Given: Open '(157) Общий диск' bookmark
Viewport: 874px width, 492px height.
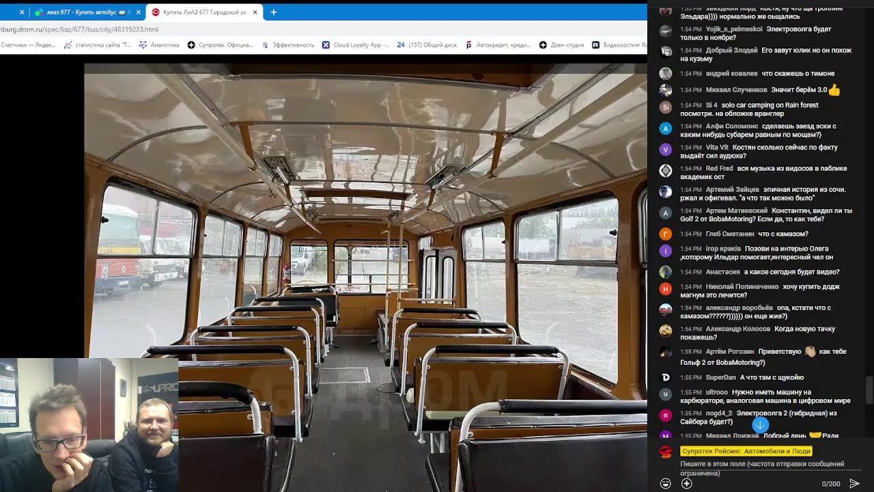Looking at the screenshot, I should 427,45.
